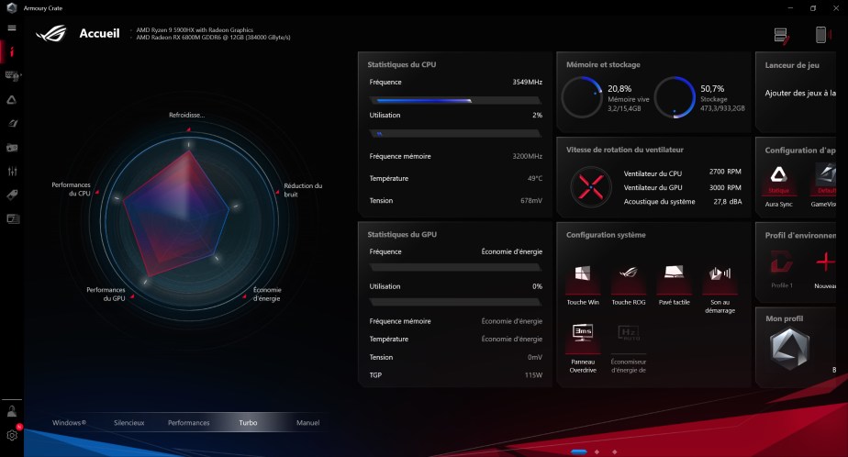Switch to Performances operating mode
This screenshot has width=848, height=457.
(x=189, y=423)
